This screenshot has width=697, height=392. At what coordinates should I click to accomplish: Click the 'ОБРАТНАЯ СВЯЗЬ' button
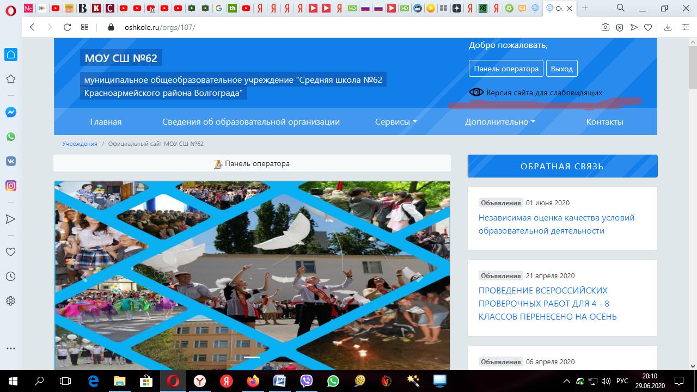(563, 166)
